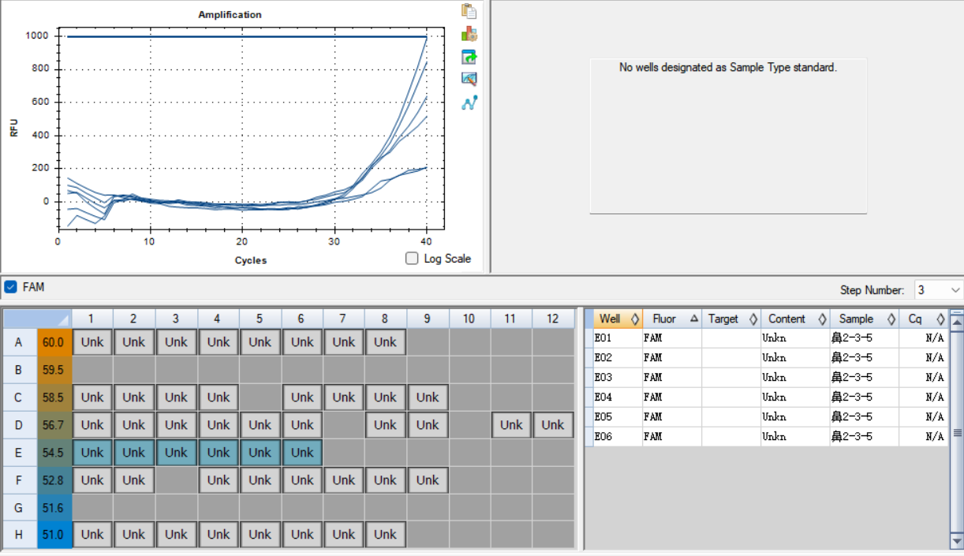Click the 54.5 temperature cell
Image resolution: width=964 pixels, height=556 pixels.
pos(54,453)
